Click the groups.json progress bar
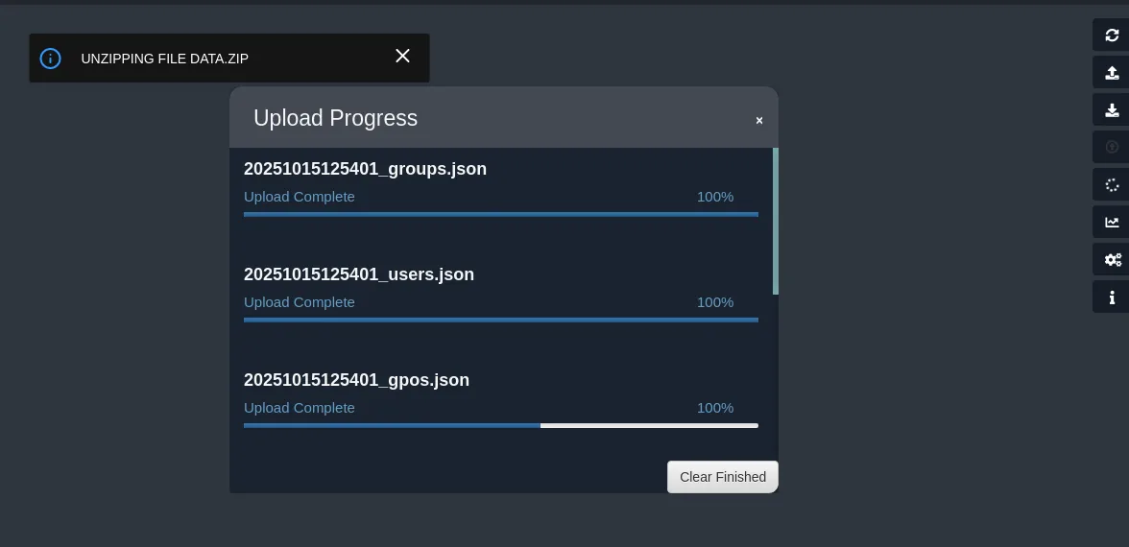The image size is (1129, 547). 500,215
